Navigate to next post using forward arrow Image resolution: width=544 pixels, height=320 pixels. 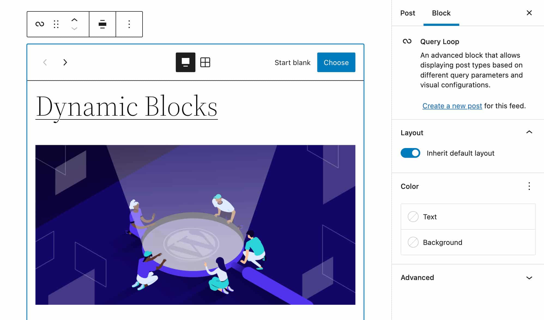tap(65, 62)
